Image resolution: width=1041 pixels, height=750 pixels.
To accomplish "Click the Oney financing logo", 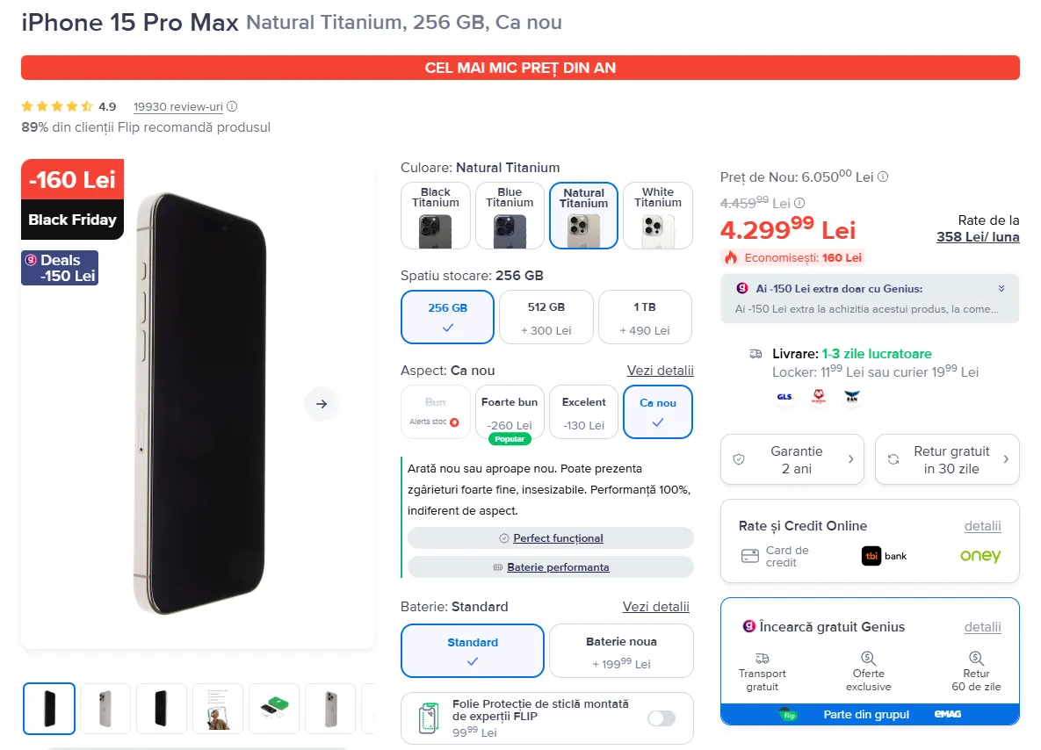I will click(980, 556).
